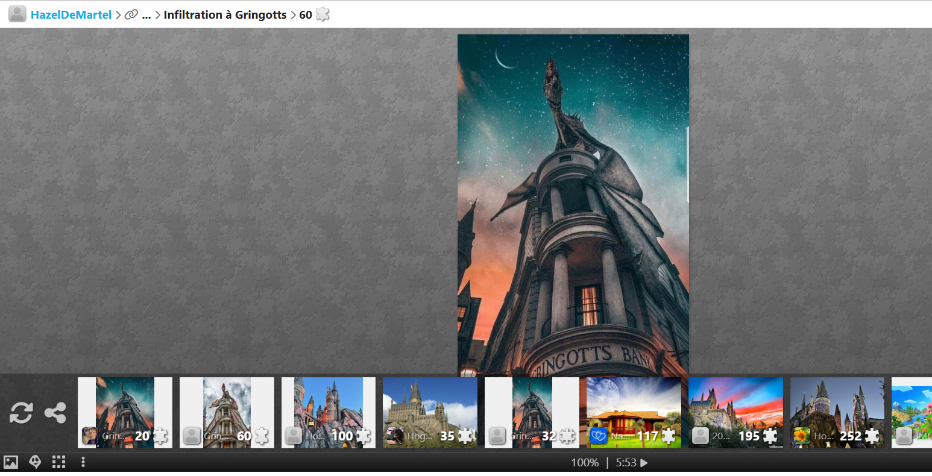This screenshot has width=932, height=476.
Task: Click the link chain icon in breadcrumb
Action: click(x=131, y=14)
